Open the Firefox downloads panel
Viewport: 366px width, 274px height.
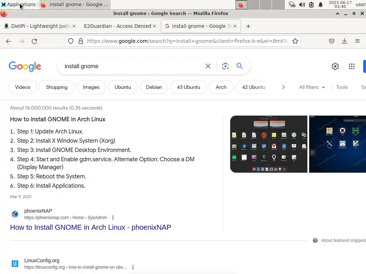pos(344,41)
